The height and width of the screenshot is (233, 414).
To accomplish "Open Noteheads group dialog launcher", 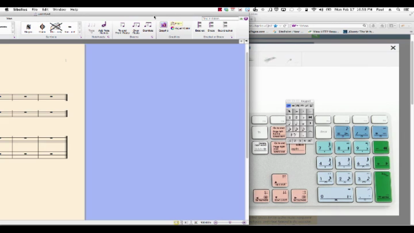I will click(108, 37).
